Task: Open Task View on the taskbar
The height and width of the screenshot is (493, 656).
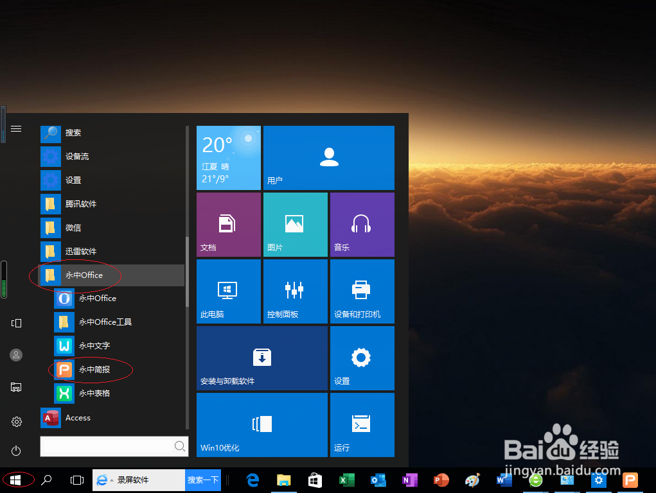Action: 77,480
